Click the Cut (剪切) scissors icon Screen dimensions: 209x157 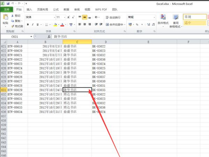coord(13,16)
